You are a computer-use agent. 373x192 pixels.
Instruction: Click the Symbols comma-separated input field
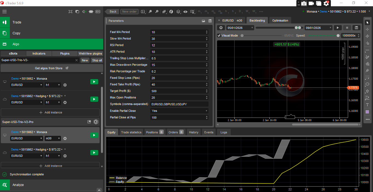click(179, 104)
